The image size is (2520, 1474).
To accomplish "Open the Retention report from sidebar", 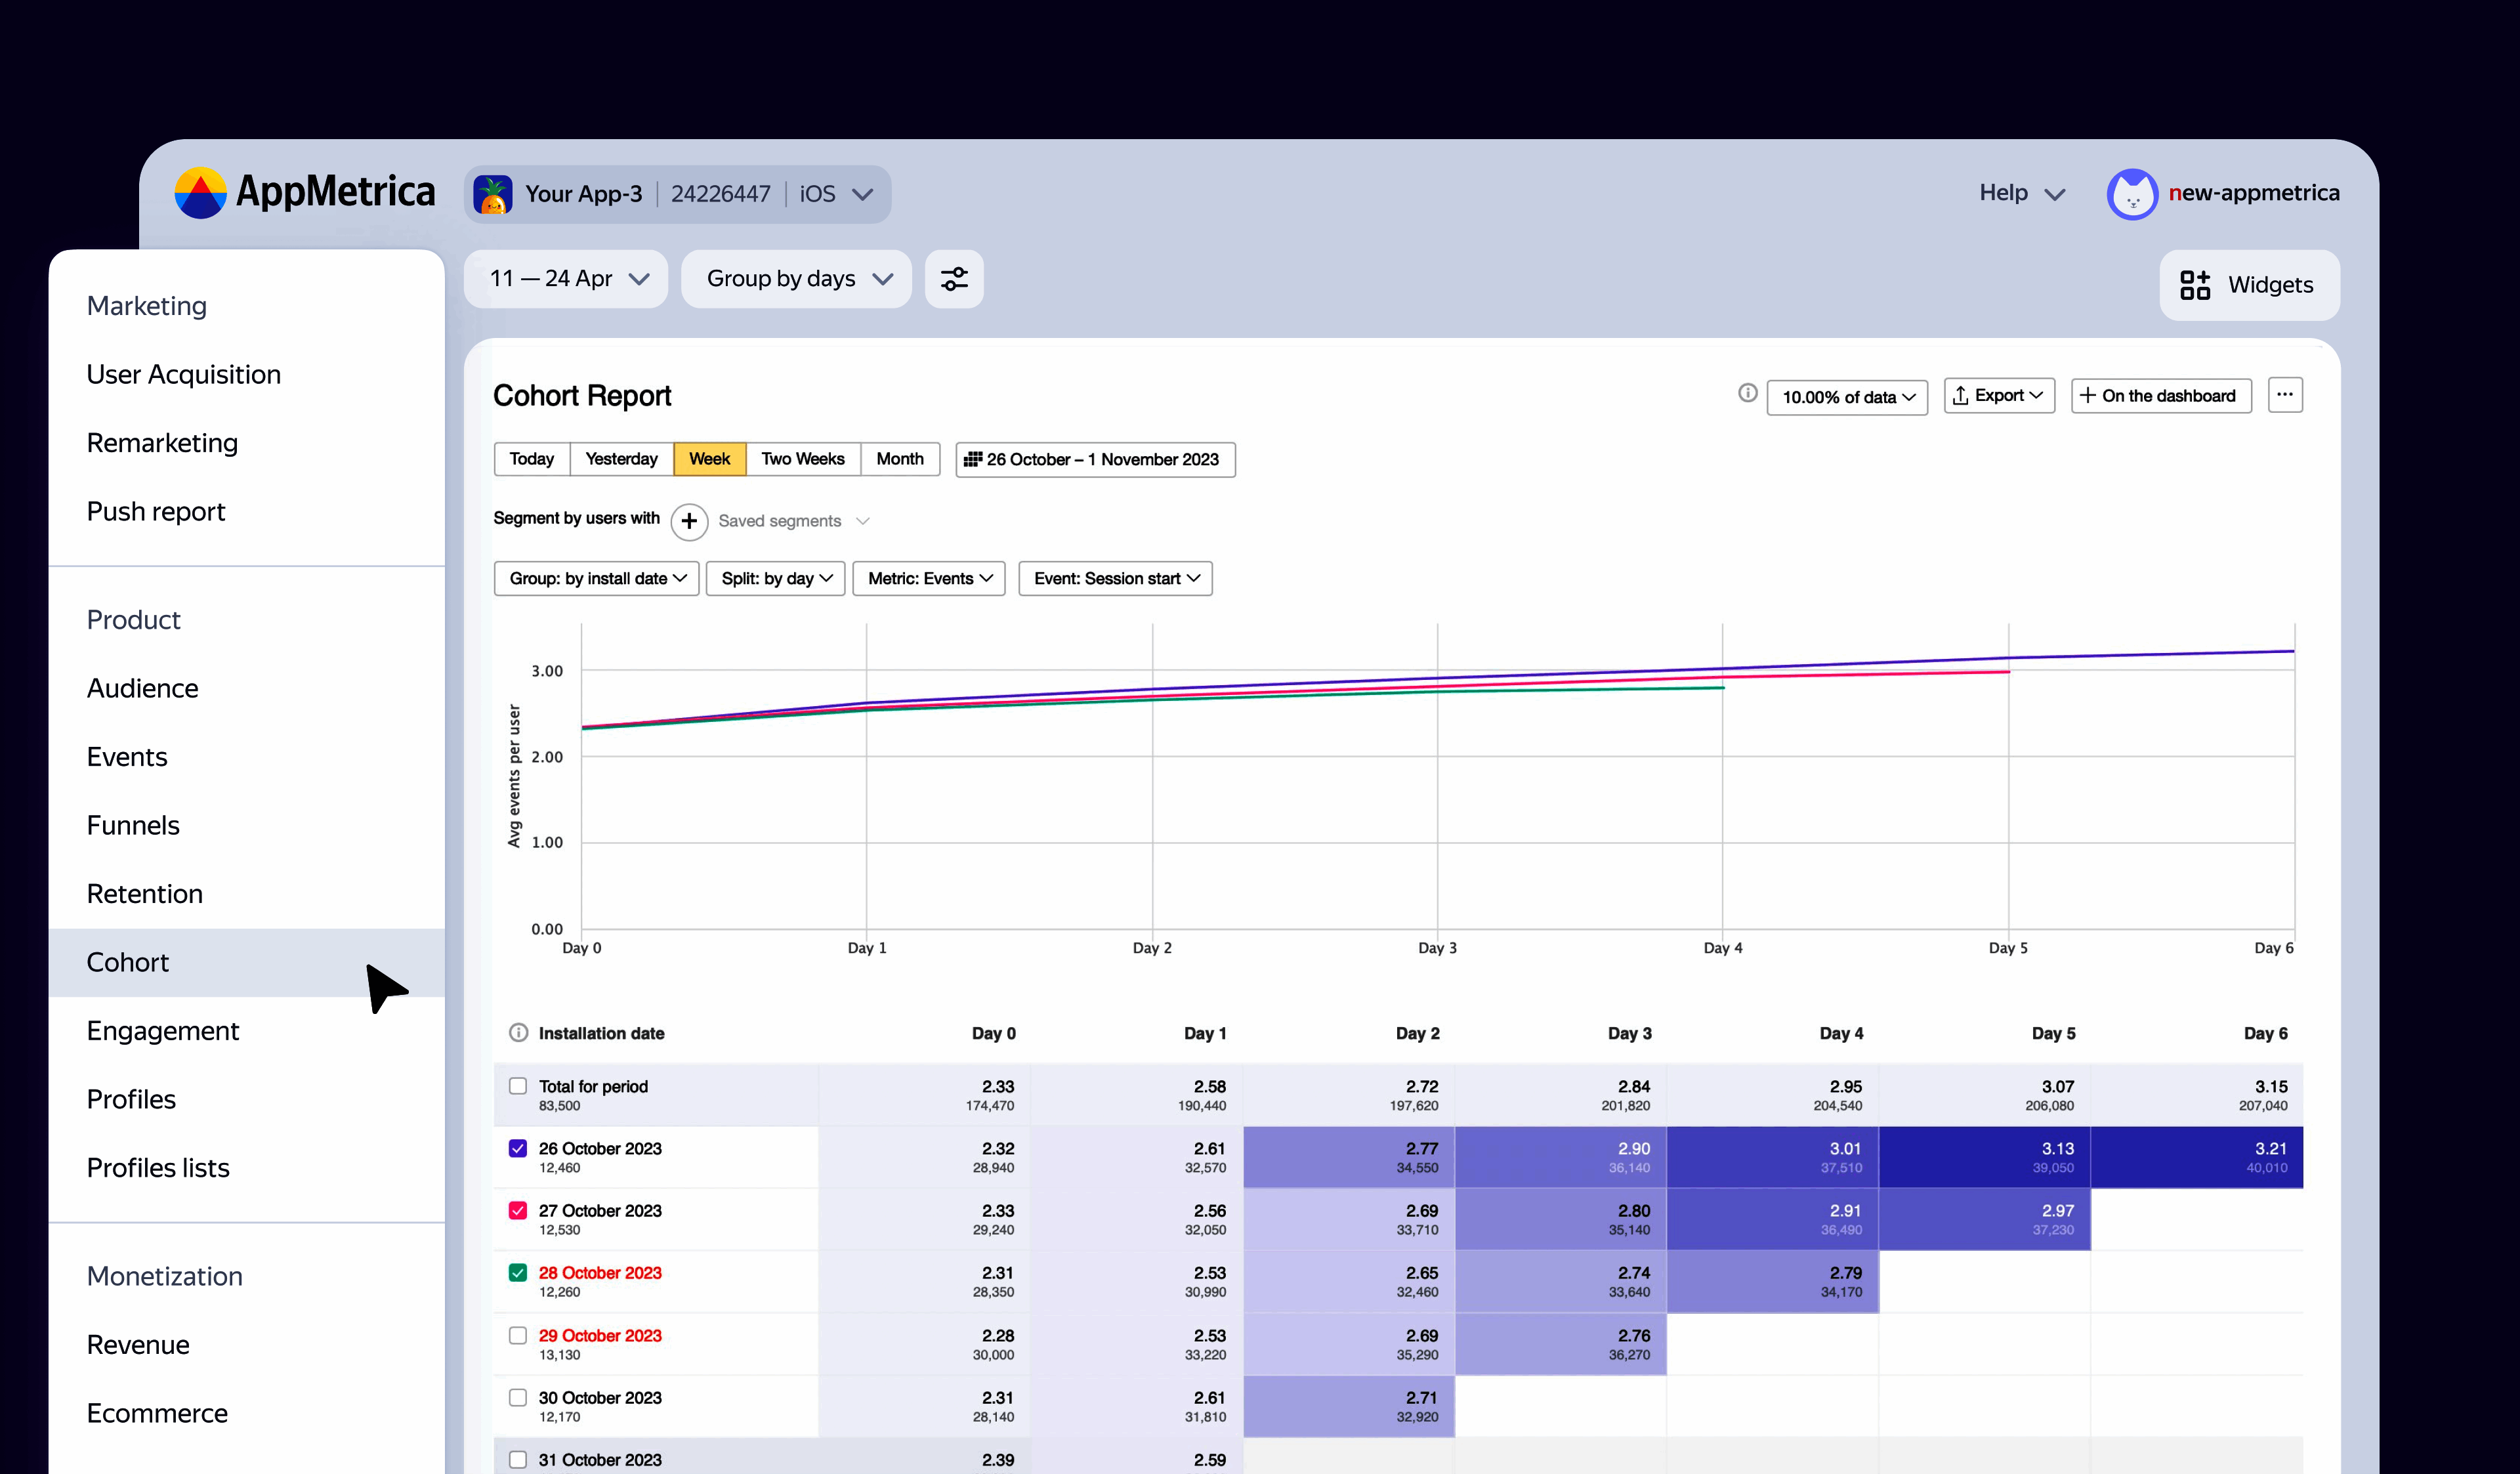I will click(145, 893).
